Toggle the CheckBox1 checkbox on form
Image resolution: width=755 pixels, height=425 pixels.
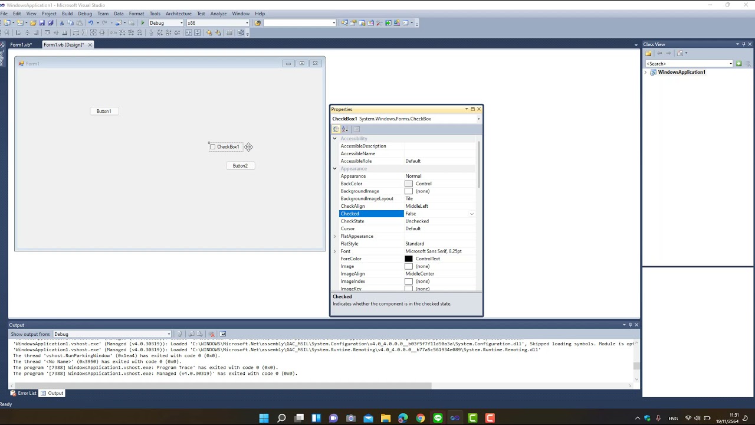213,147
